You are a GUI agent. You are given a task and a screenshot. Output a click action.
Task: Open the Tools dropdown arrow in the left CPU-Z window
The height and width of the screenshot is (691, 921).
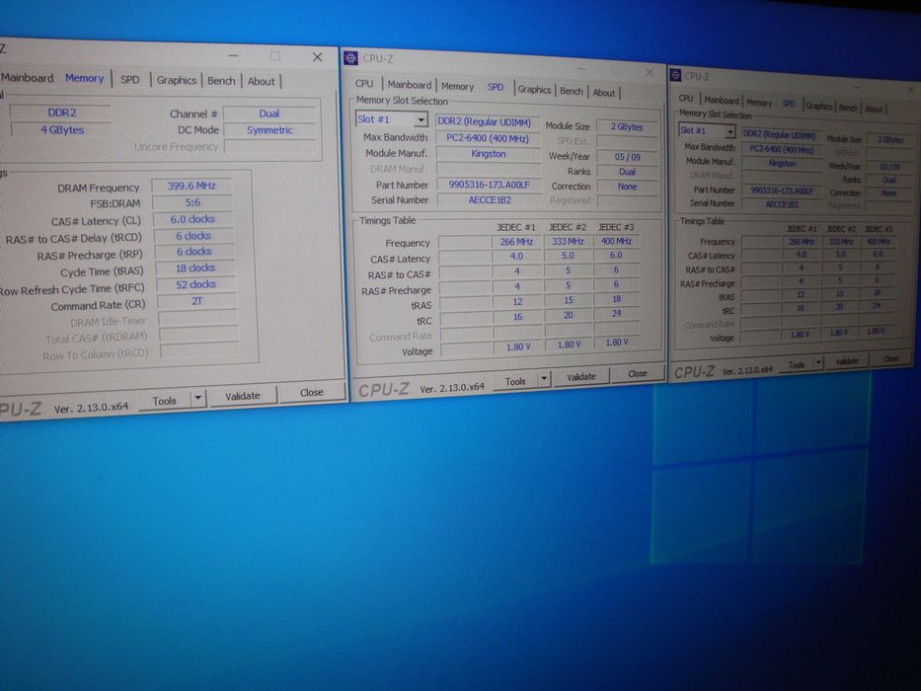198,398
